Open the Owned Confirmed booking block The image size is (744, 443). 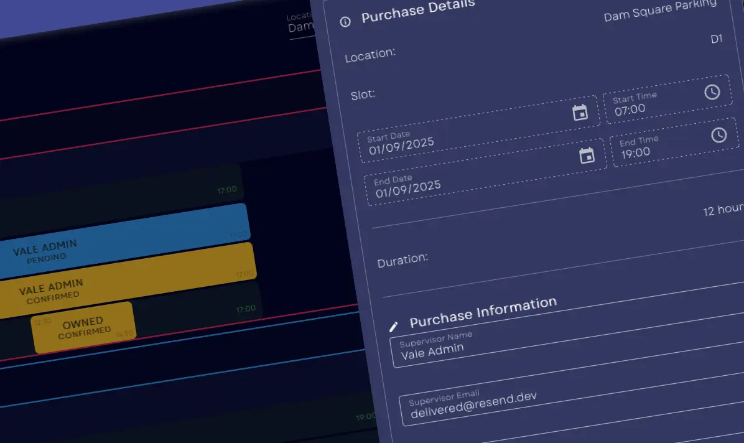tap(83, 327)
